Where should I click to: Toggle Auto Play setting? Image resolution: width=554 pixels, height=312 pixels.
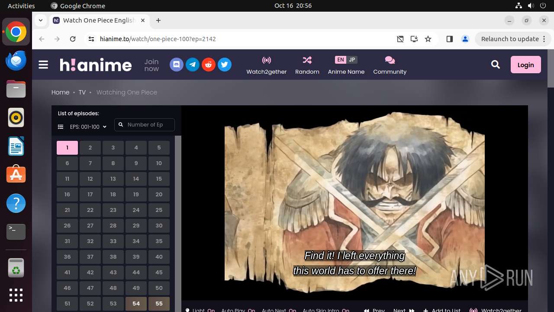point(238,310)
